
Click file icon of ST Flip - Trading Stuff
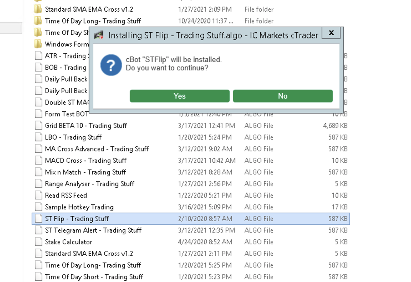click(39, 219)
